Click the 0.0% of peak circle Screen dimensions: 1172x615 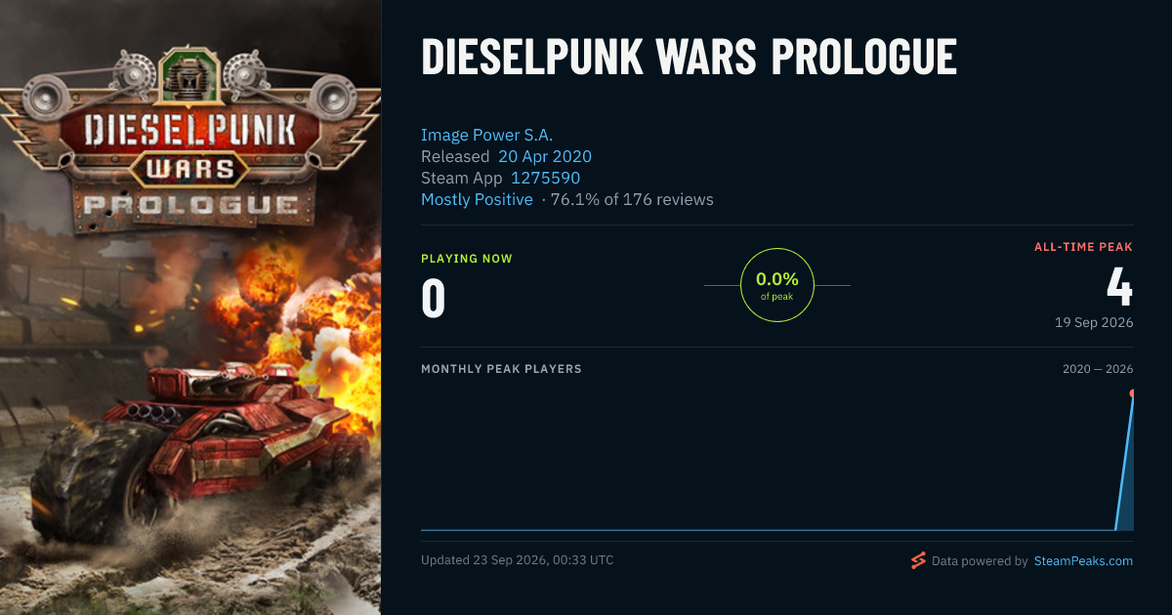click(x=777, y=285)
